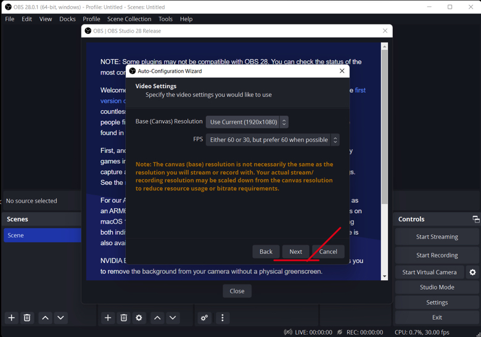Screen dimensions: 481x337
Task: Move source down with arrow icon
Action: tap(173, 318)
